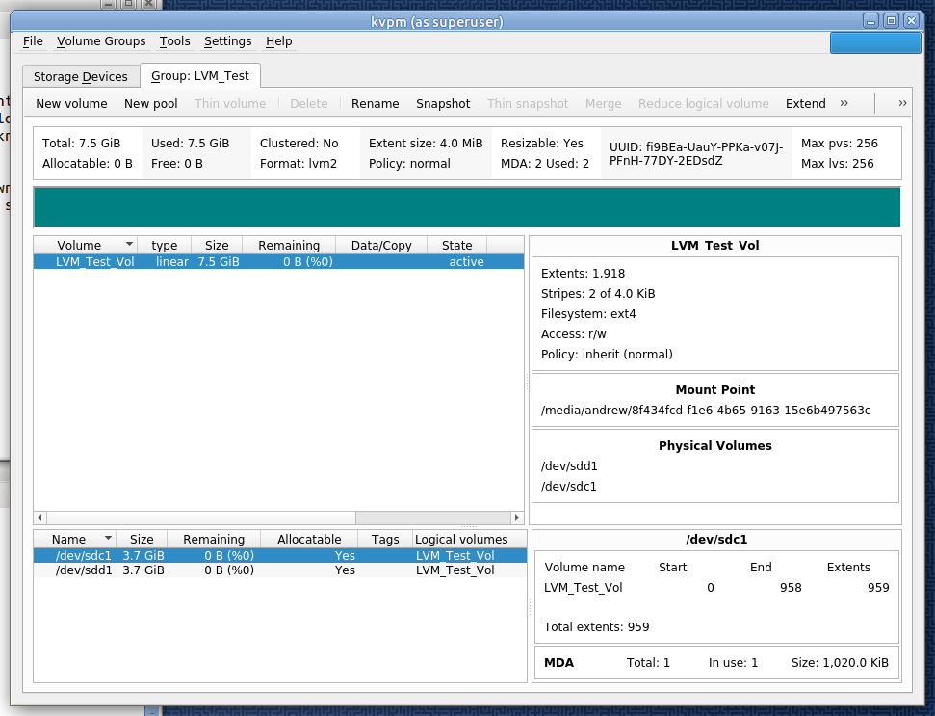Click /dev/sdd1 in Physical Volumes panel
This screenshot has width=935, height=716.
pos(569,466)
